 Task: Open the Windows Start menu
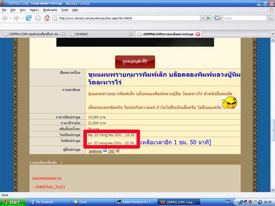coord(14,202)
